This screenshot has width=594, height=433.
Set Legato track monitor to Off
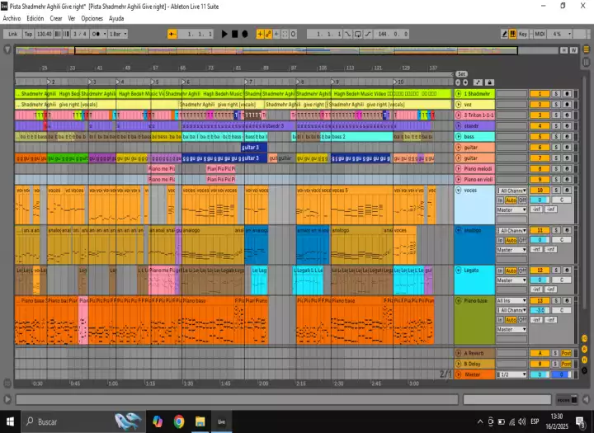pos(522,271)
